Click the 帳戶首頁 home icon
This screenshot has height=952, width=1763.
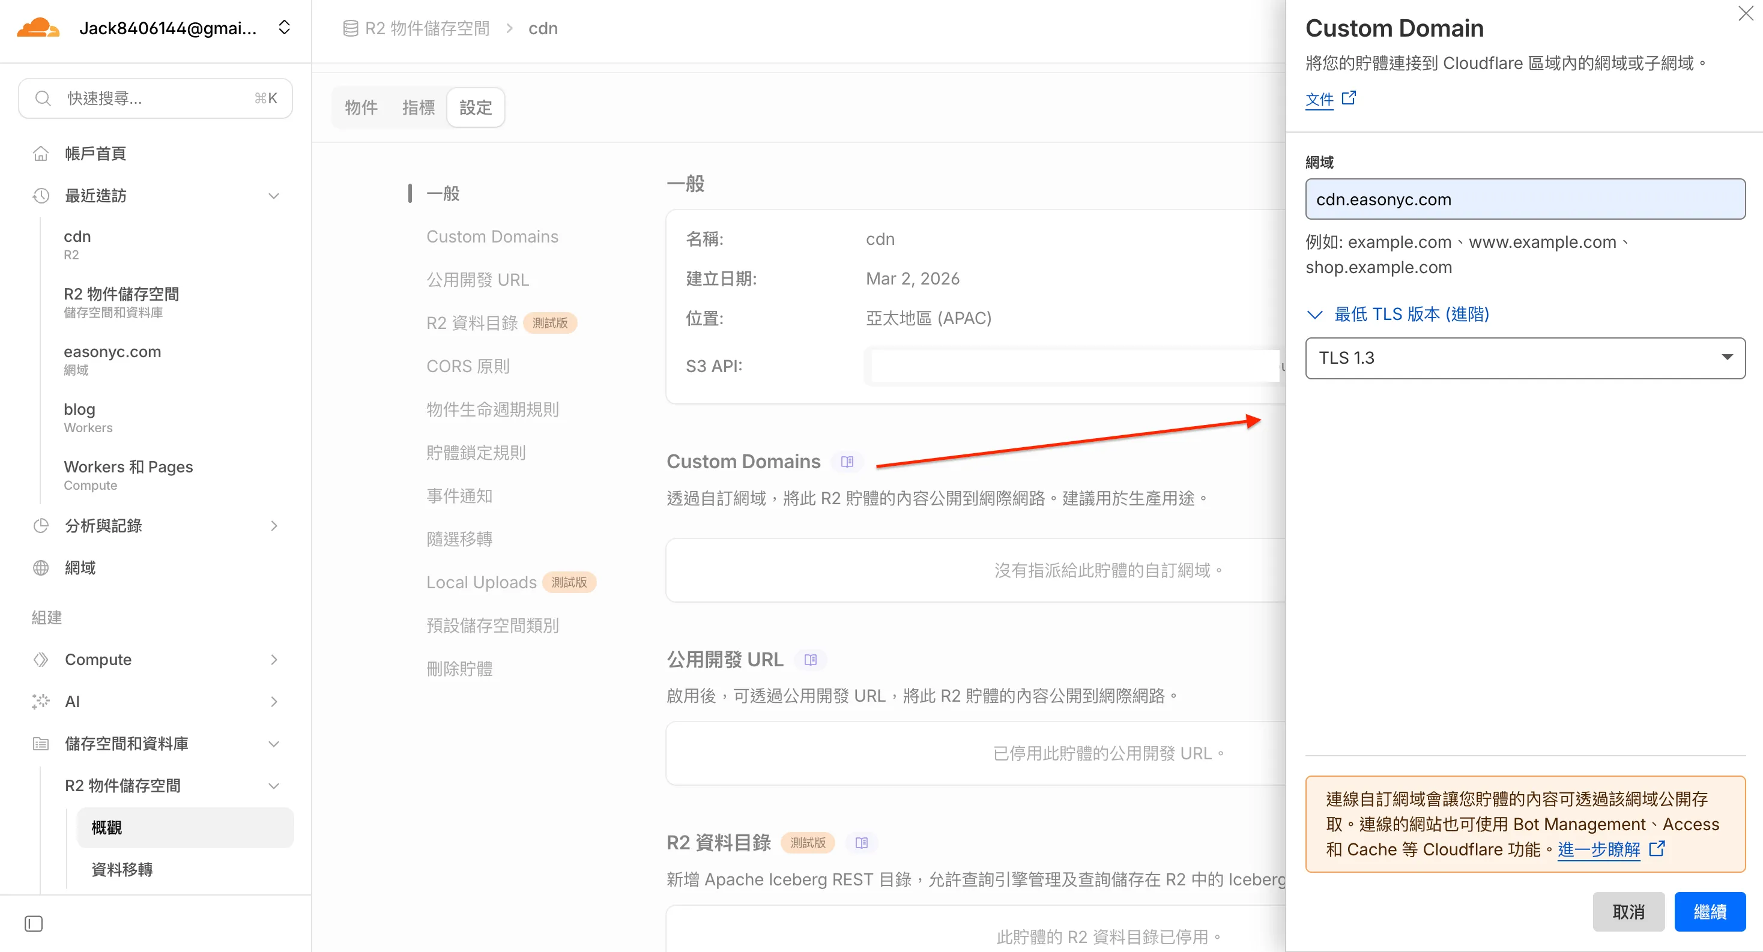pyautogui.click(x=41, y=153)
